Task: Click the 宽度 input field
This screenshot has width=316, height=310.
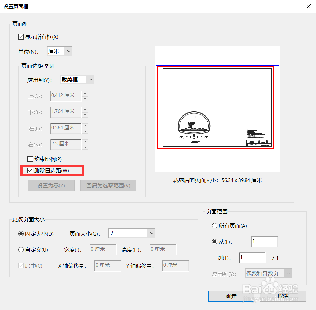Action: pos(103,249)
